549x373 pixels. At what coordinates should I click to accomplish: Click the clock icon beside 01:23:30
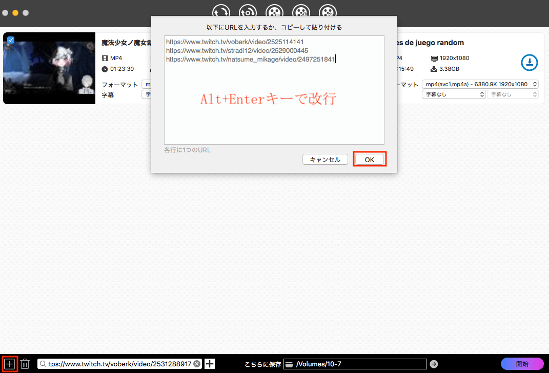click(x=105, y=69)
